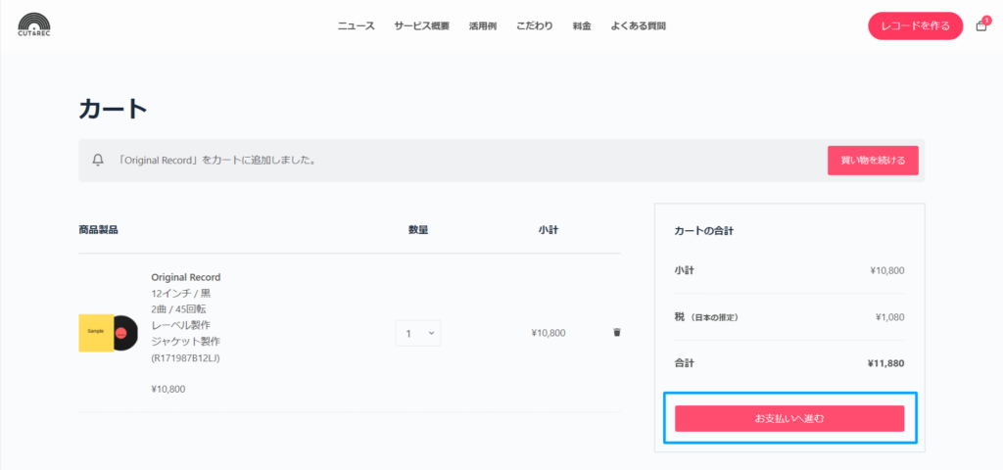The height and width of the screenshot is (470, 1003).
Task: Select 活用例 in the navigation
Action: (483, 25)
